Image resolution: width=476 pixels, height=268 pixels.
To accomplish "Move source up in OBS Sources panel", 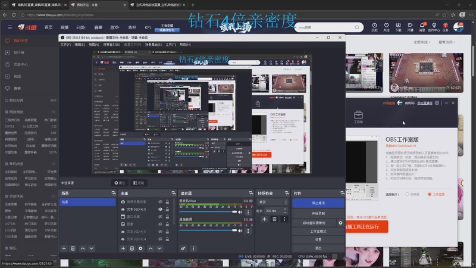I will (151, 248).
